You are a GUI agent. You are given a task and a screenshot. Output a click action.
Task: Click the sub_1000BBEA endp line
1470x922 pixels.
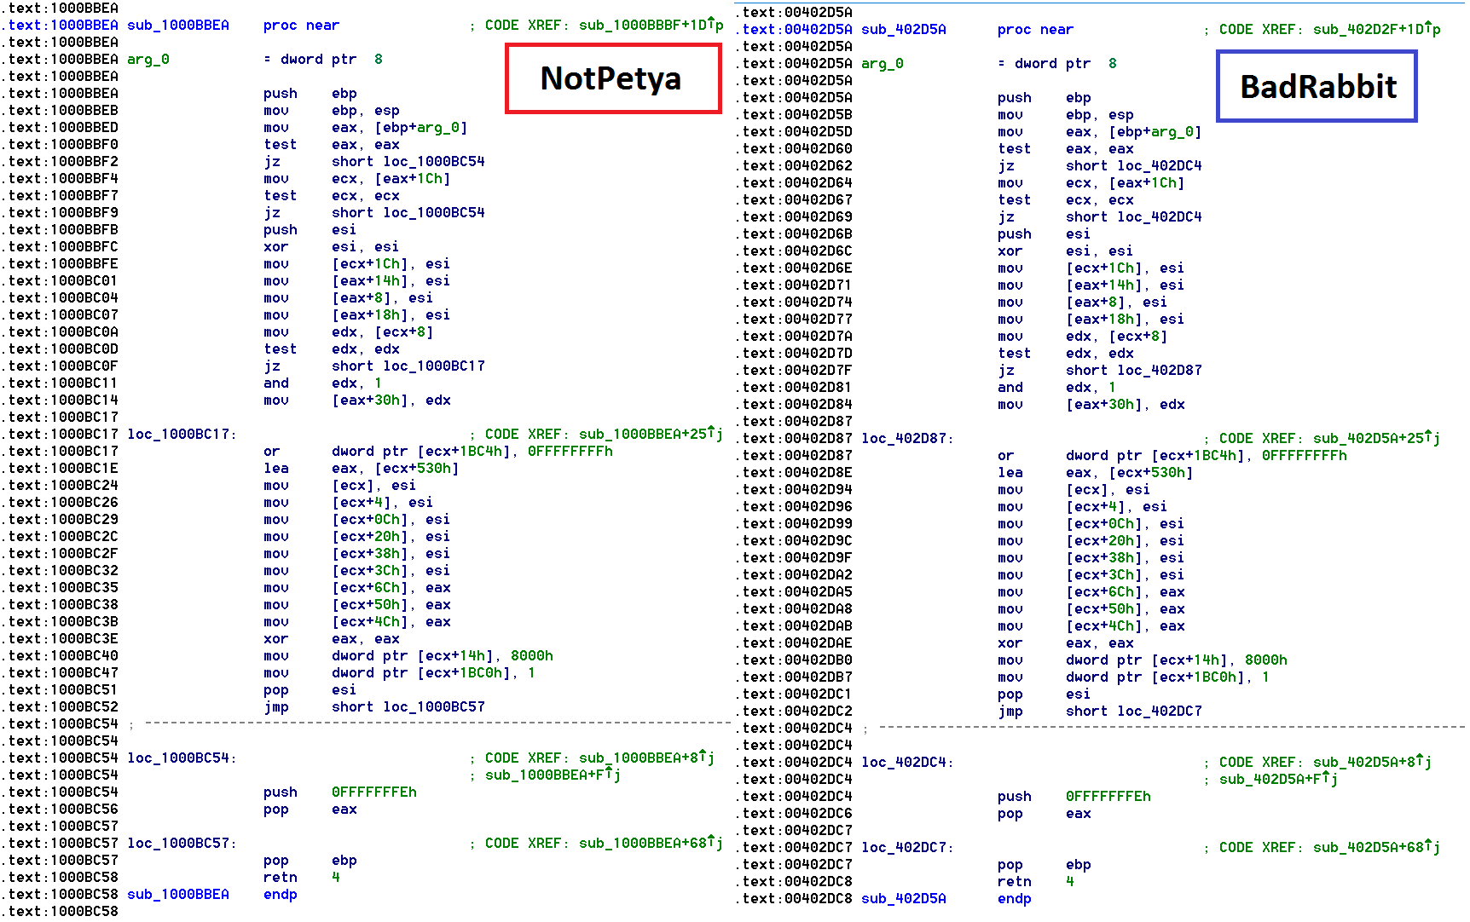click(178, 895)
